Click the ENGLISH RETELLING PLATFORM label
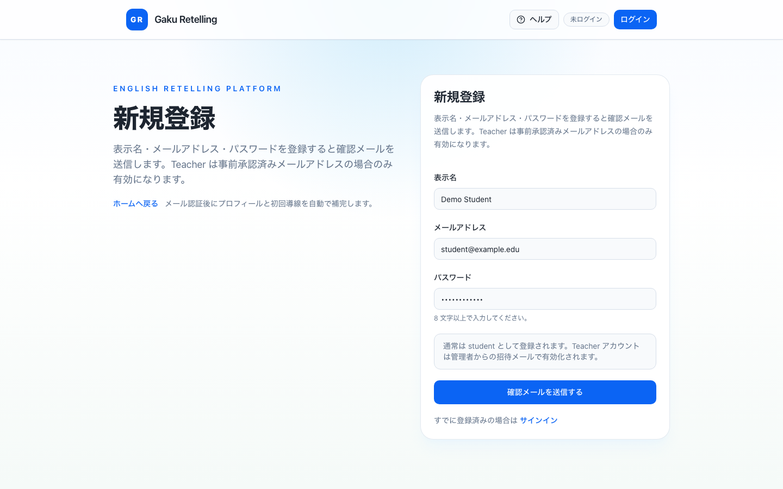This screenshot has height=489, width=783. tap(197, 89)
